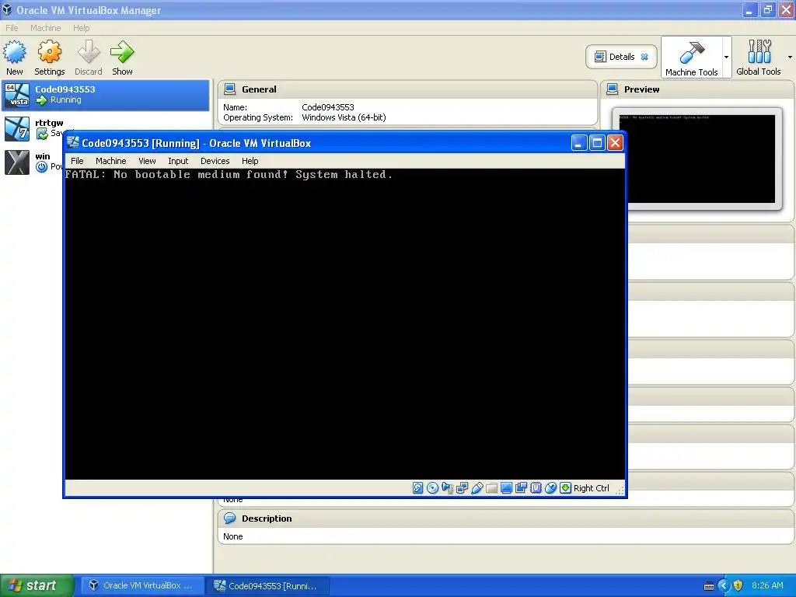
Task: Click the VM window resize grip corner
Action: (620, 491)
